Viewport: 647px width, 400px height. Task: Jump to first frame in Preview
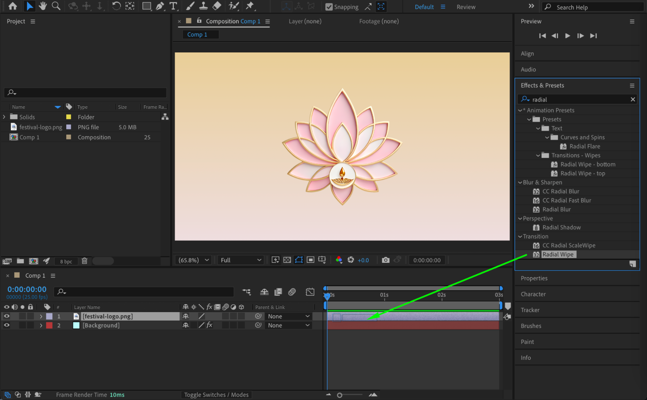(542, 36)
